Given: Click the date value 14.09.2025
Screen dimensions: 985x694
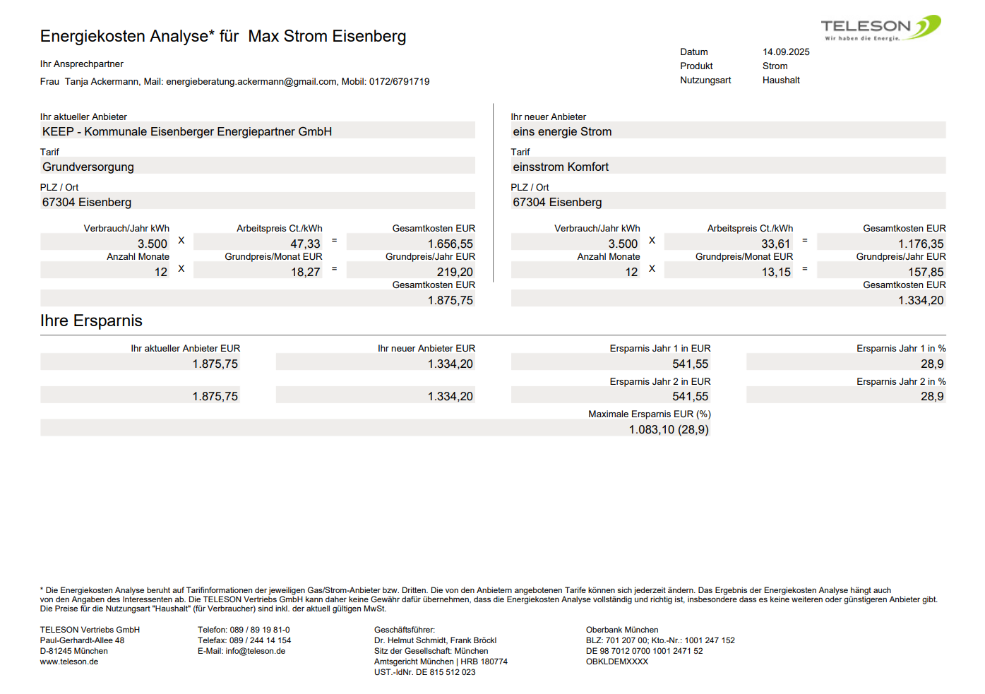Looking at the screenshot, I should (x=786, y=52).
